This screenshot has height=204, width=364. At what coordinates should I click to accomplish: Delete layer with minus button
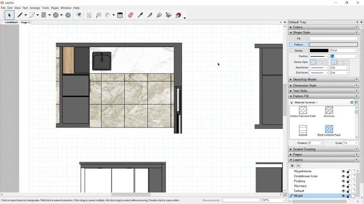[x=298, y=165]
